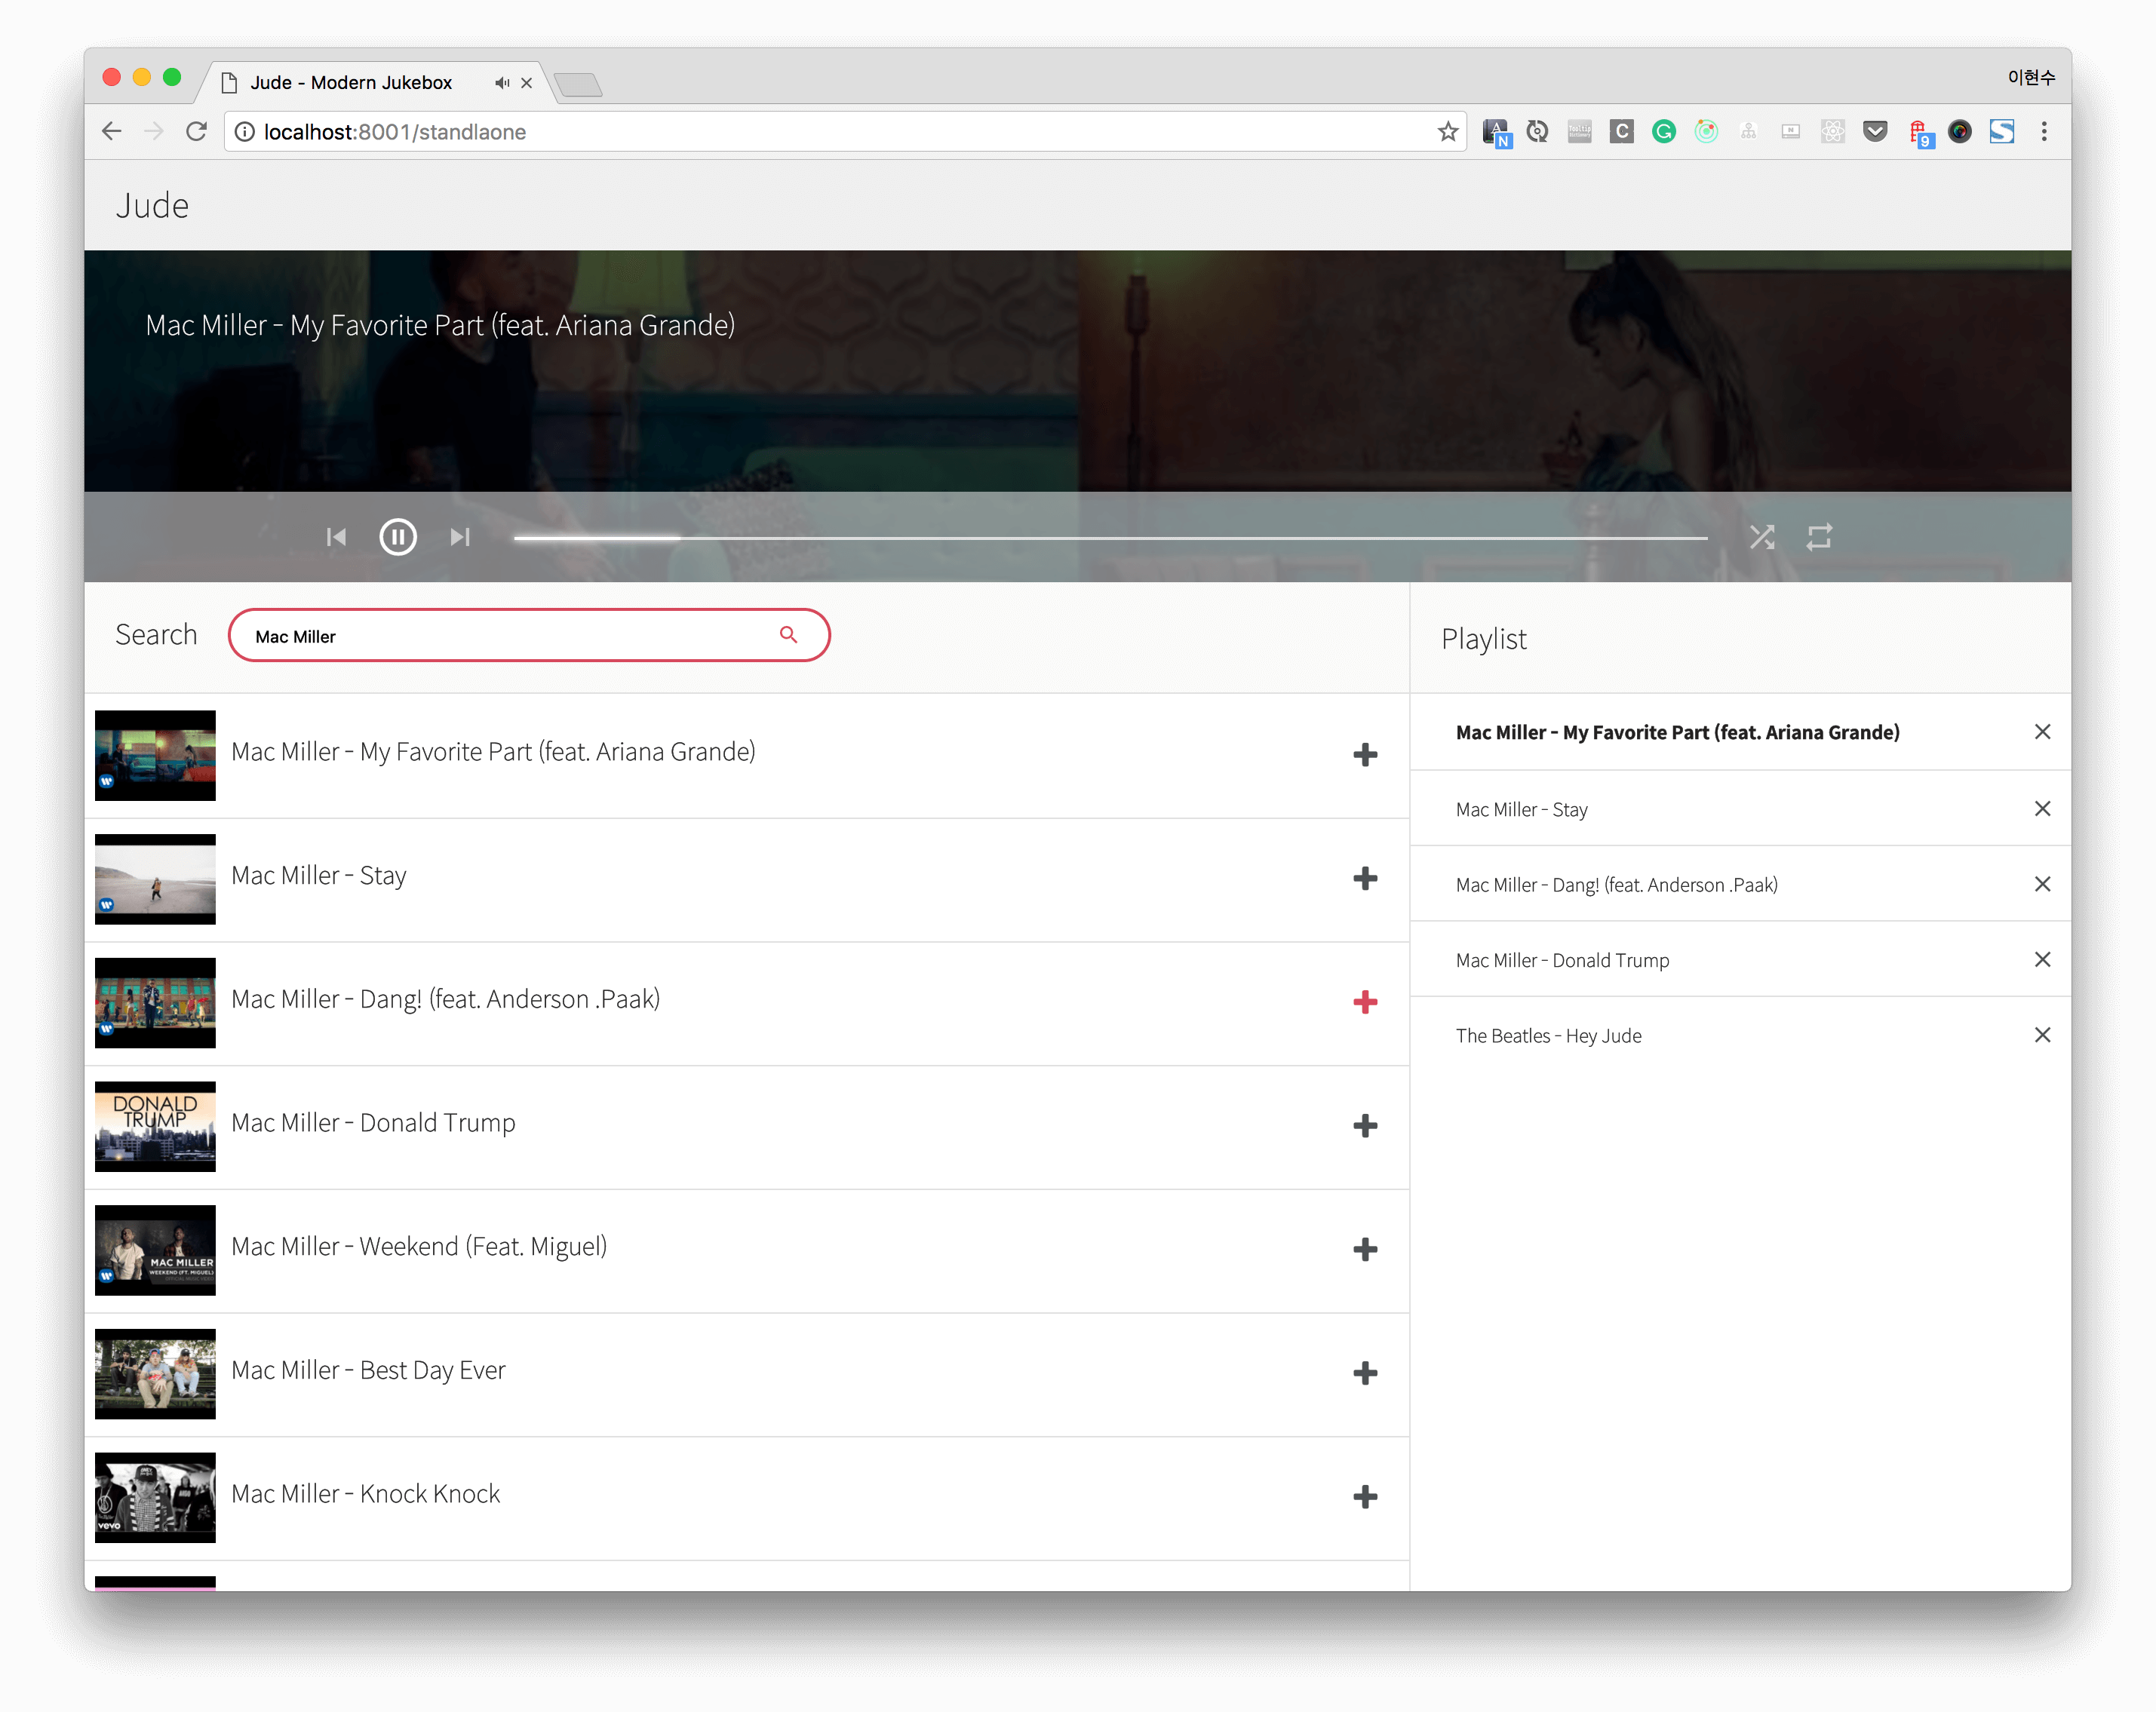
Task: Go back to the previous track
Action: coord(336,537)
